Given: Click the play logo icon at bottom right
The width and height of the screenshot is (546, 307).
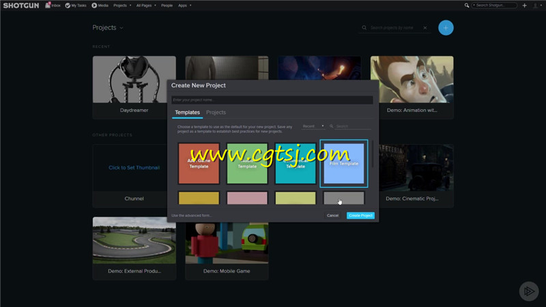Looking at the screenshot, I should (x=528, y=291).
